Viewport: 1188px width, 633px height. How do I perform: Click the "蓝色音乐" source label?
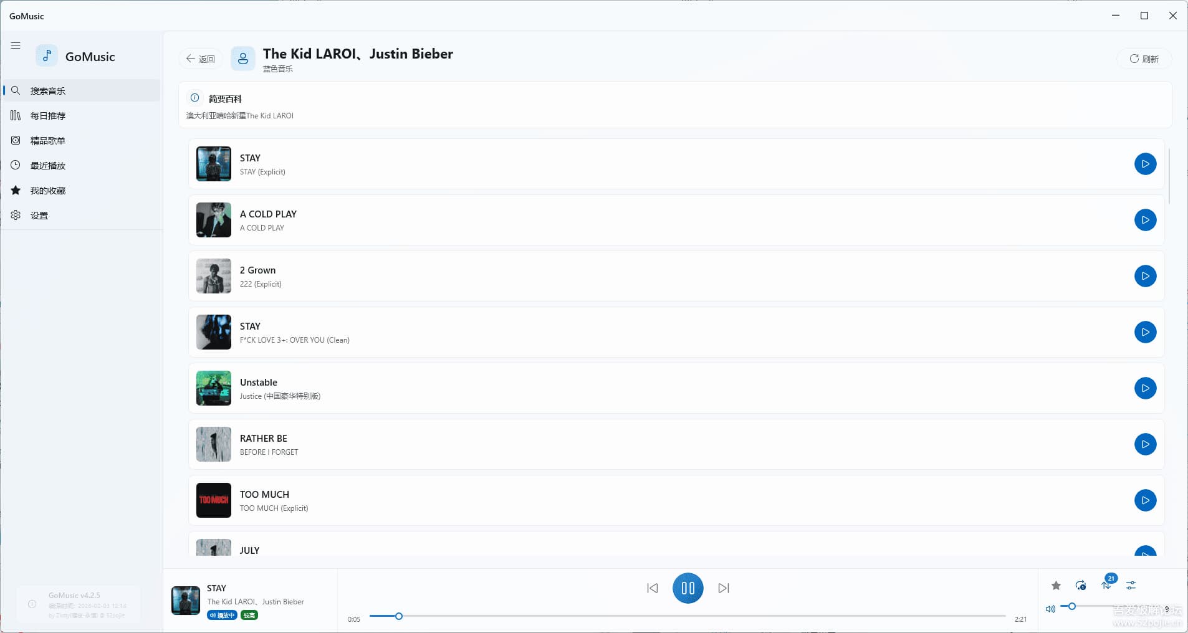[x=277, y=69]
